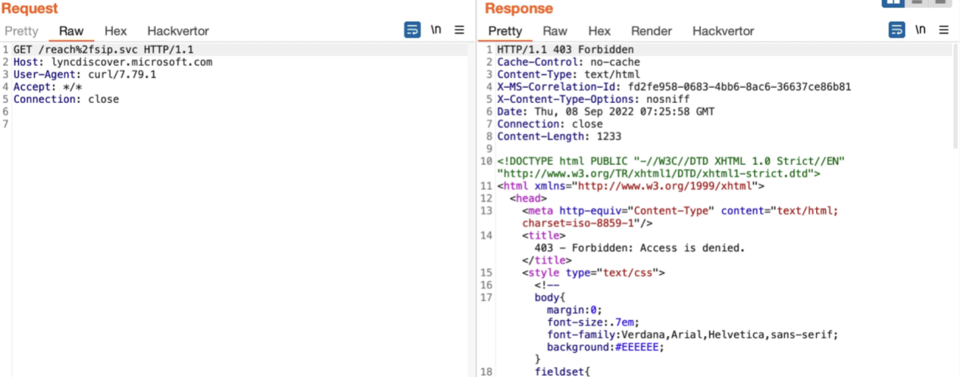Toggle non-printable characters (\n) in Request panel

[436, 30]
